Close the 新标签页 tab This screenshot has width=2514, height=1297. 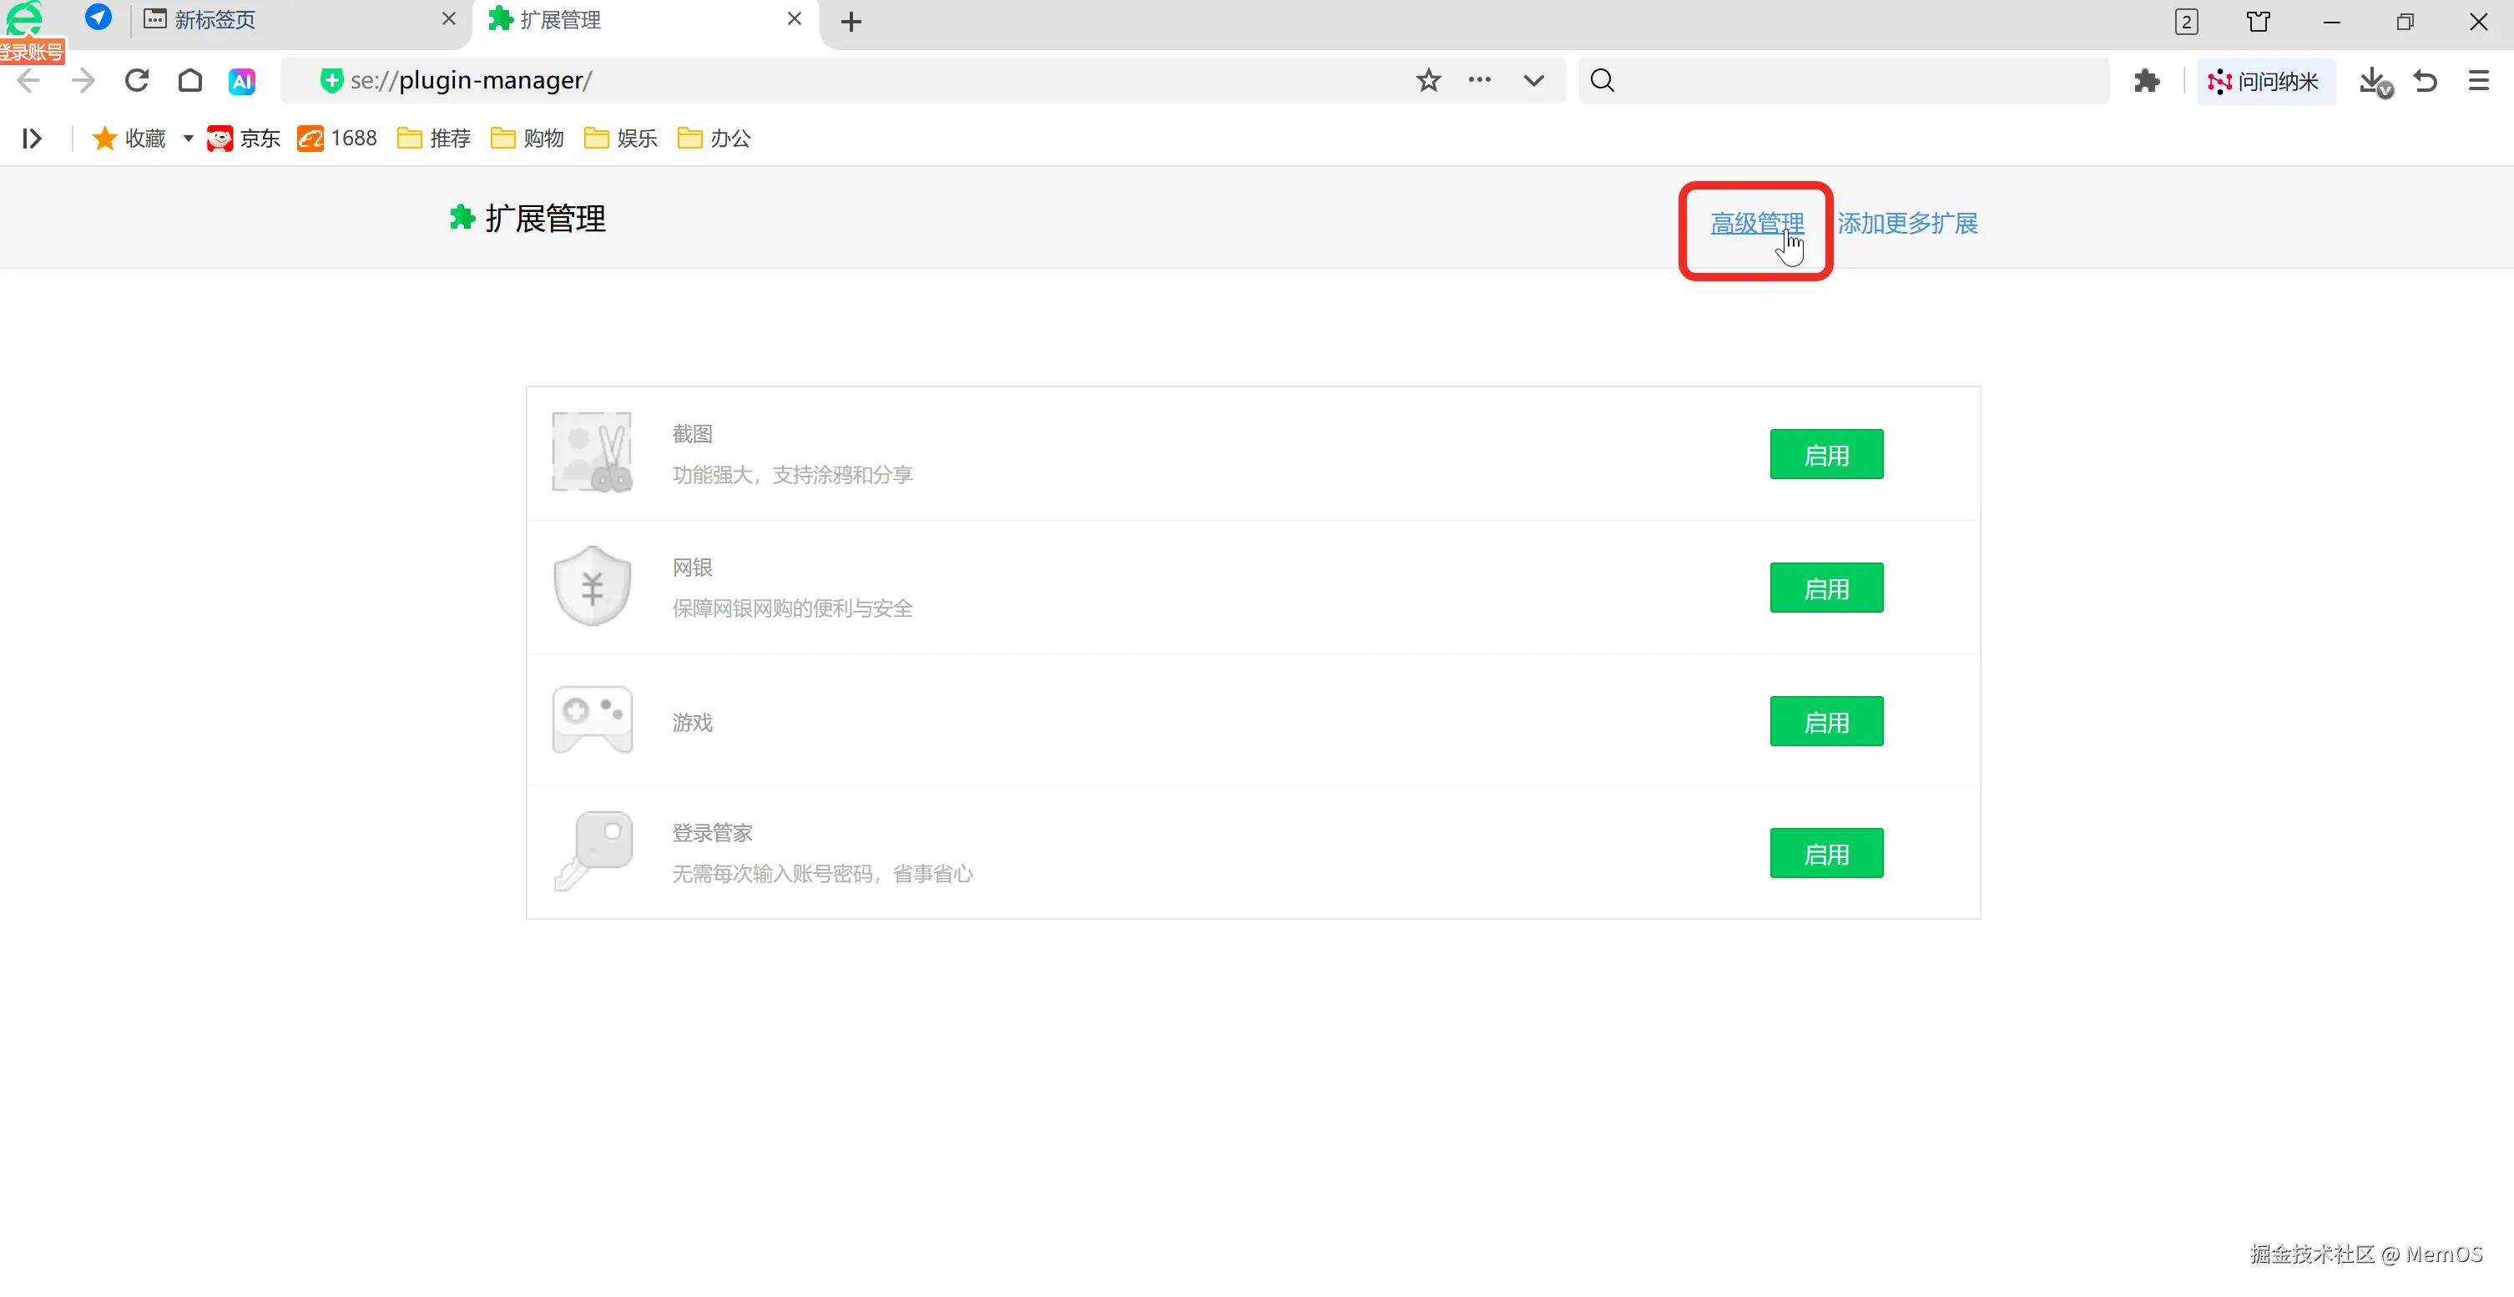pyautogui.click(x=449, y=18)
